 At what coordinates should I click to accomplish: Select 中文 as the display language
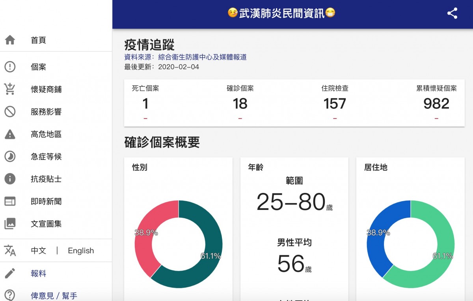click(38, 251)
